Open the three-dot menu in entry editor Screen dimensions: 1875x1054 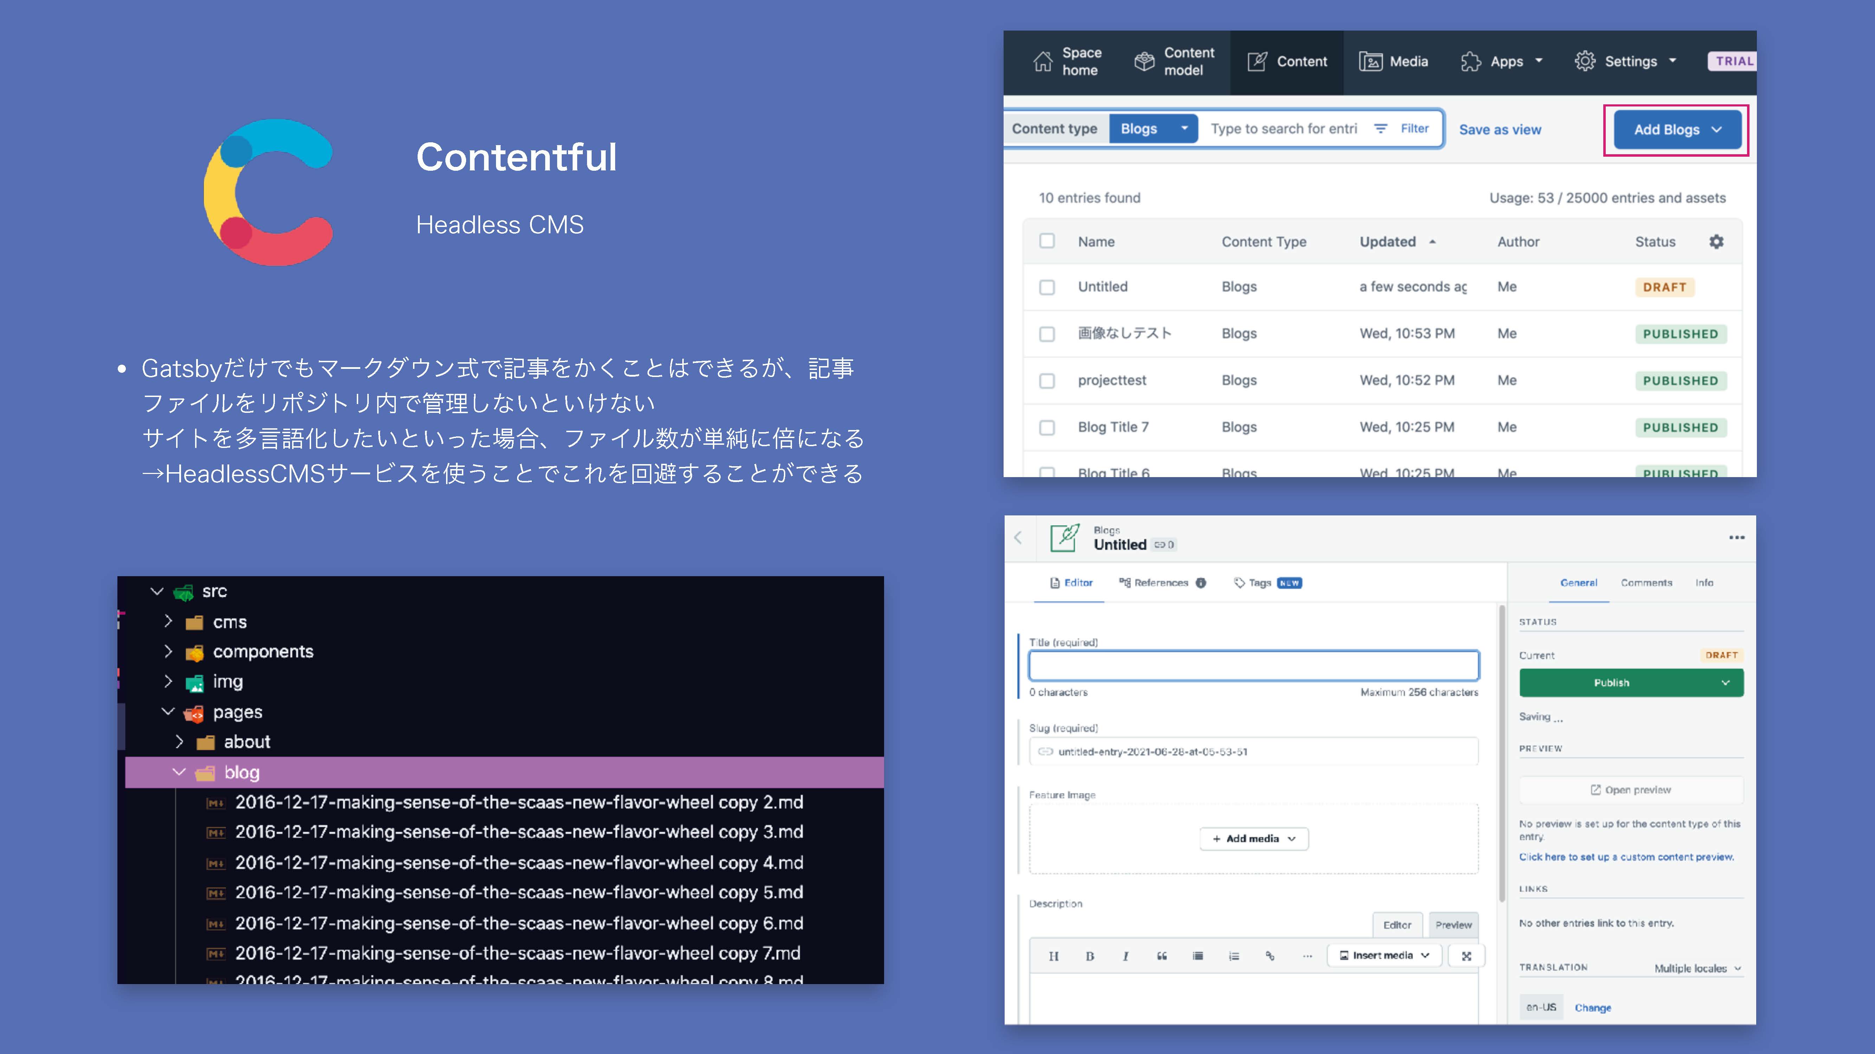point(1737,538)
